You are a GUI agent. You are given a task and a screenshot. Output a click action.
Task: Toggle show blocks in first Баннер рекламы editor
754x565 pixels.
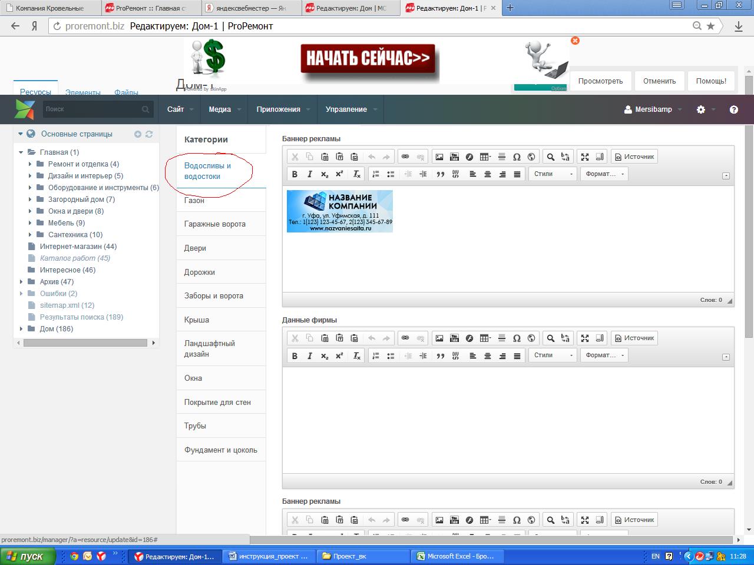600,157
